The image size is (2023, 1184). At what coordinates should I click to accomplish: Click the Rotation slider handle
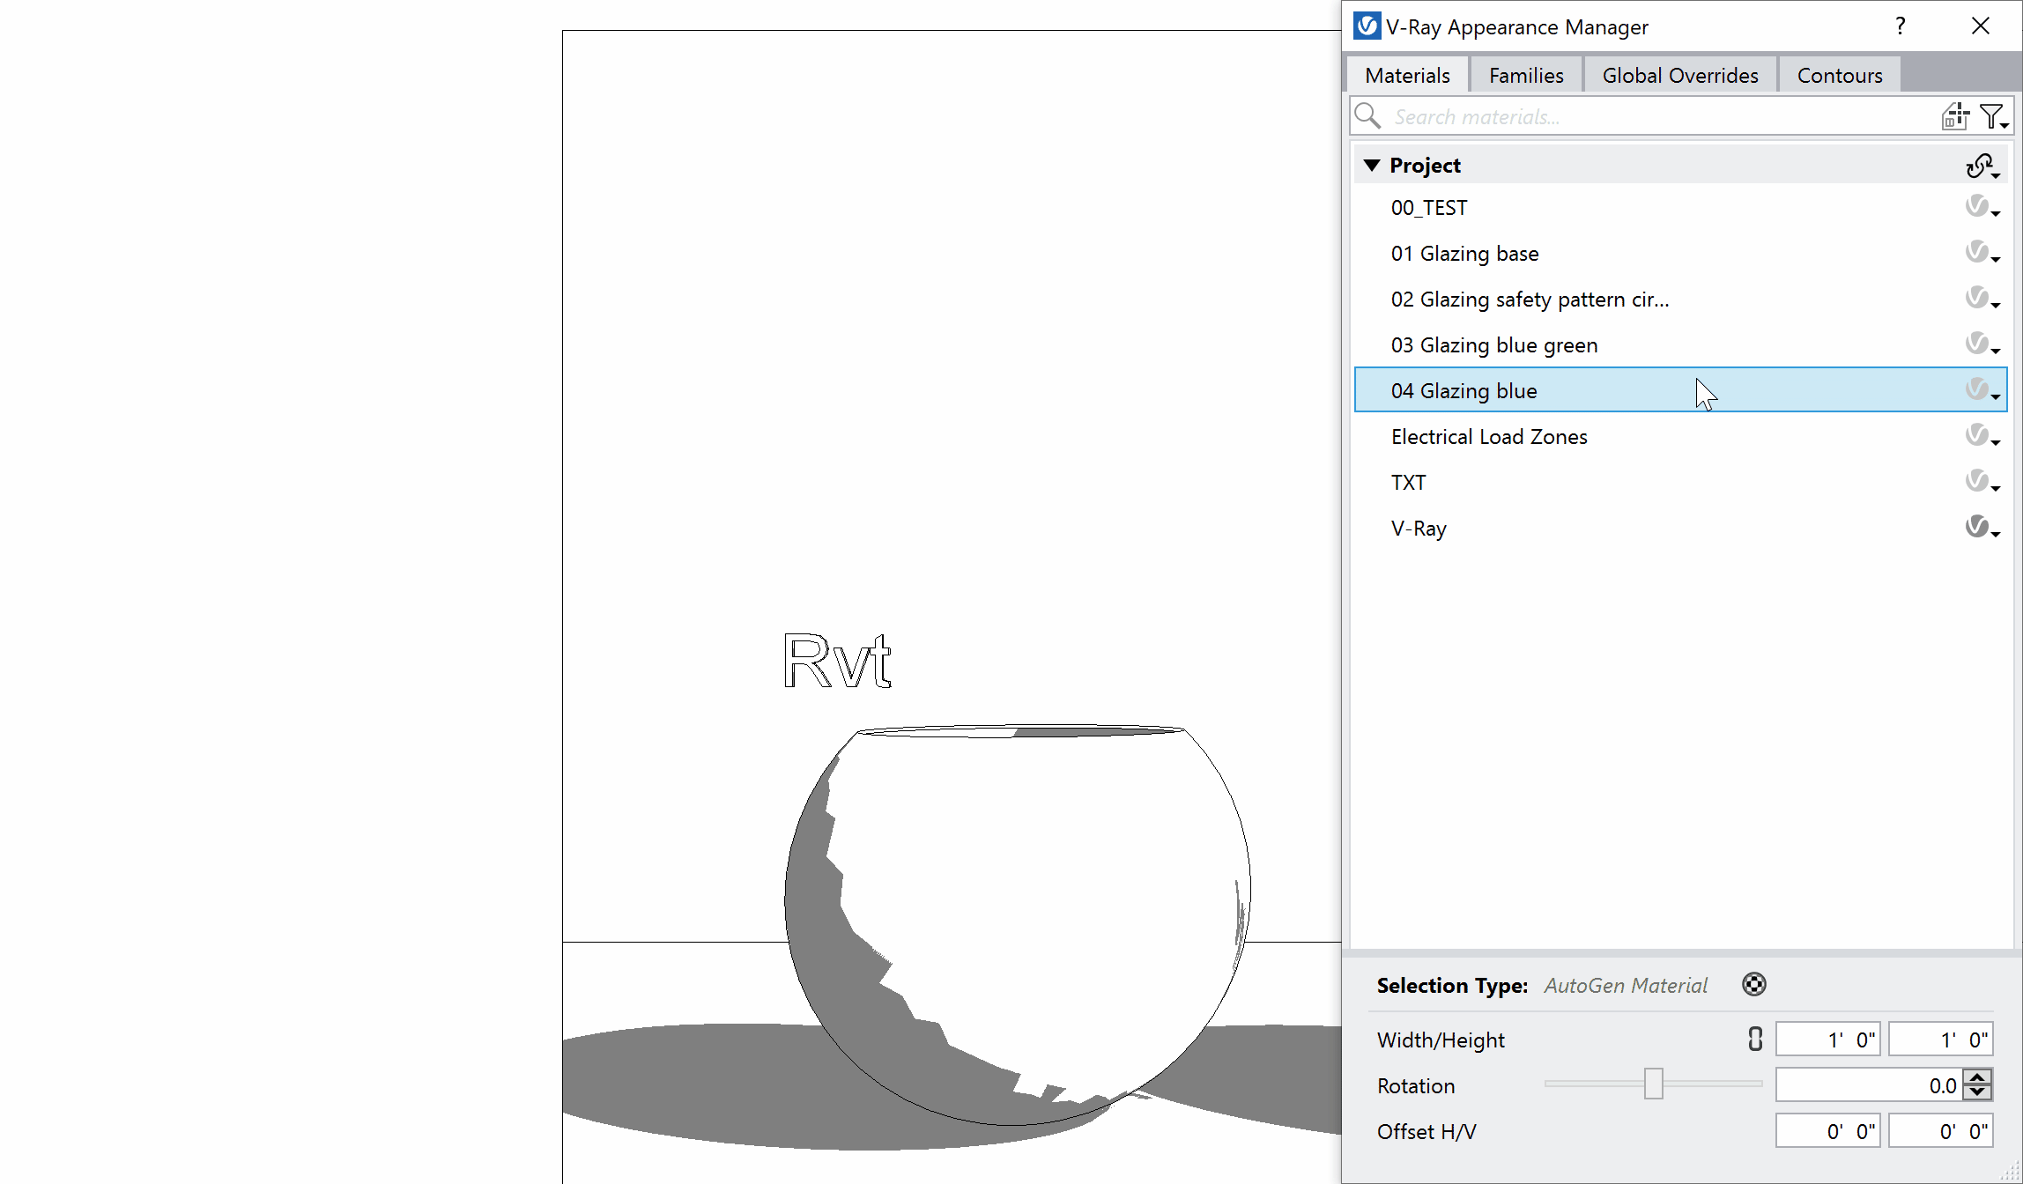click(1654, 1084)
